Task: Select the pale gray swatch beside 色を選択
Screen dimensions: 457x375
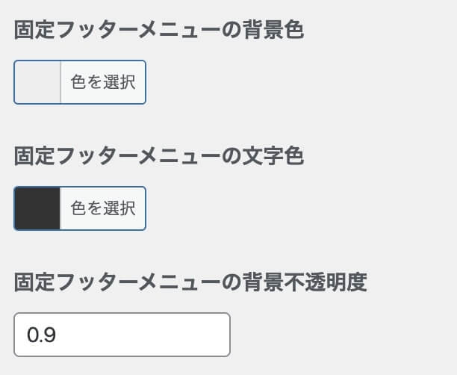Action: tap(37, 82)
